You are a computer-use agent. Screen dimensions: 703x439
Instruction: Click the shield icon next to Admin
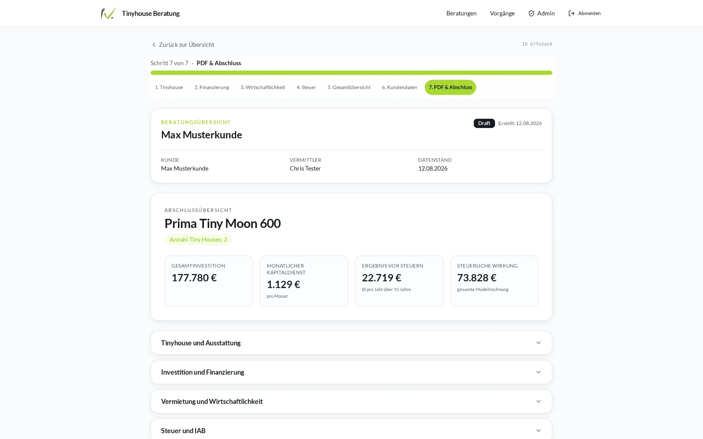(531, 13)
